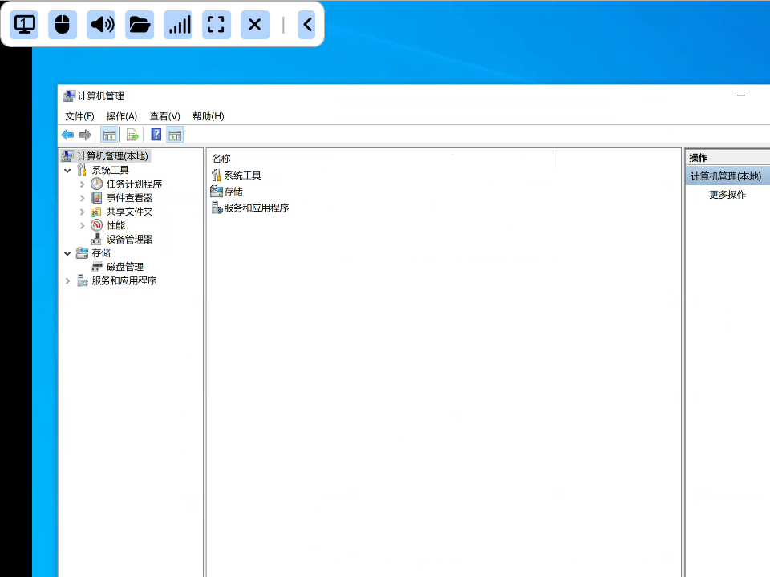Expand the 任务计划程序 tree node arrow
The image size is (770, 577).
pyautogui.click(x=82, y=184)
